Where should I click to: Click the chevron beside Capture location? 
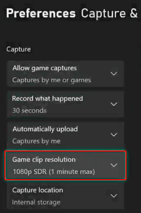[x=114, y=196]
